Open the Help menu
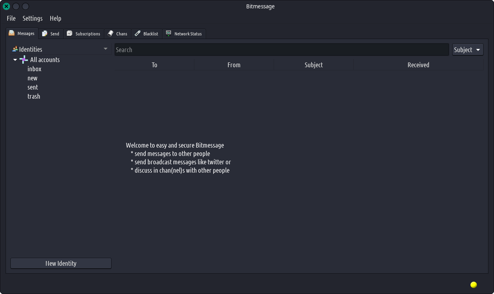The width and height of the screenshot is (494, 294). (55, 18)
